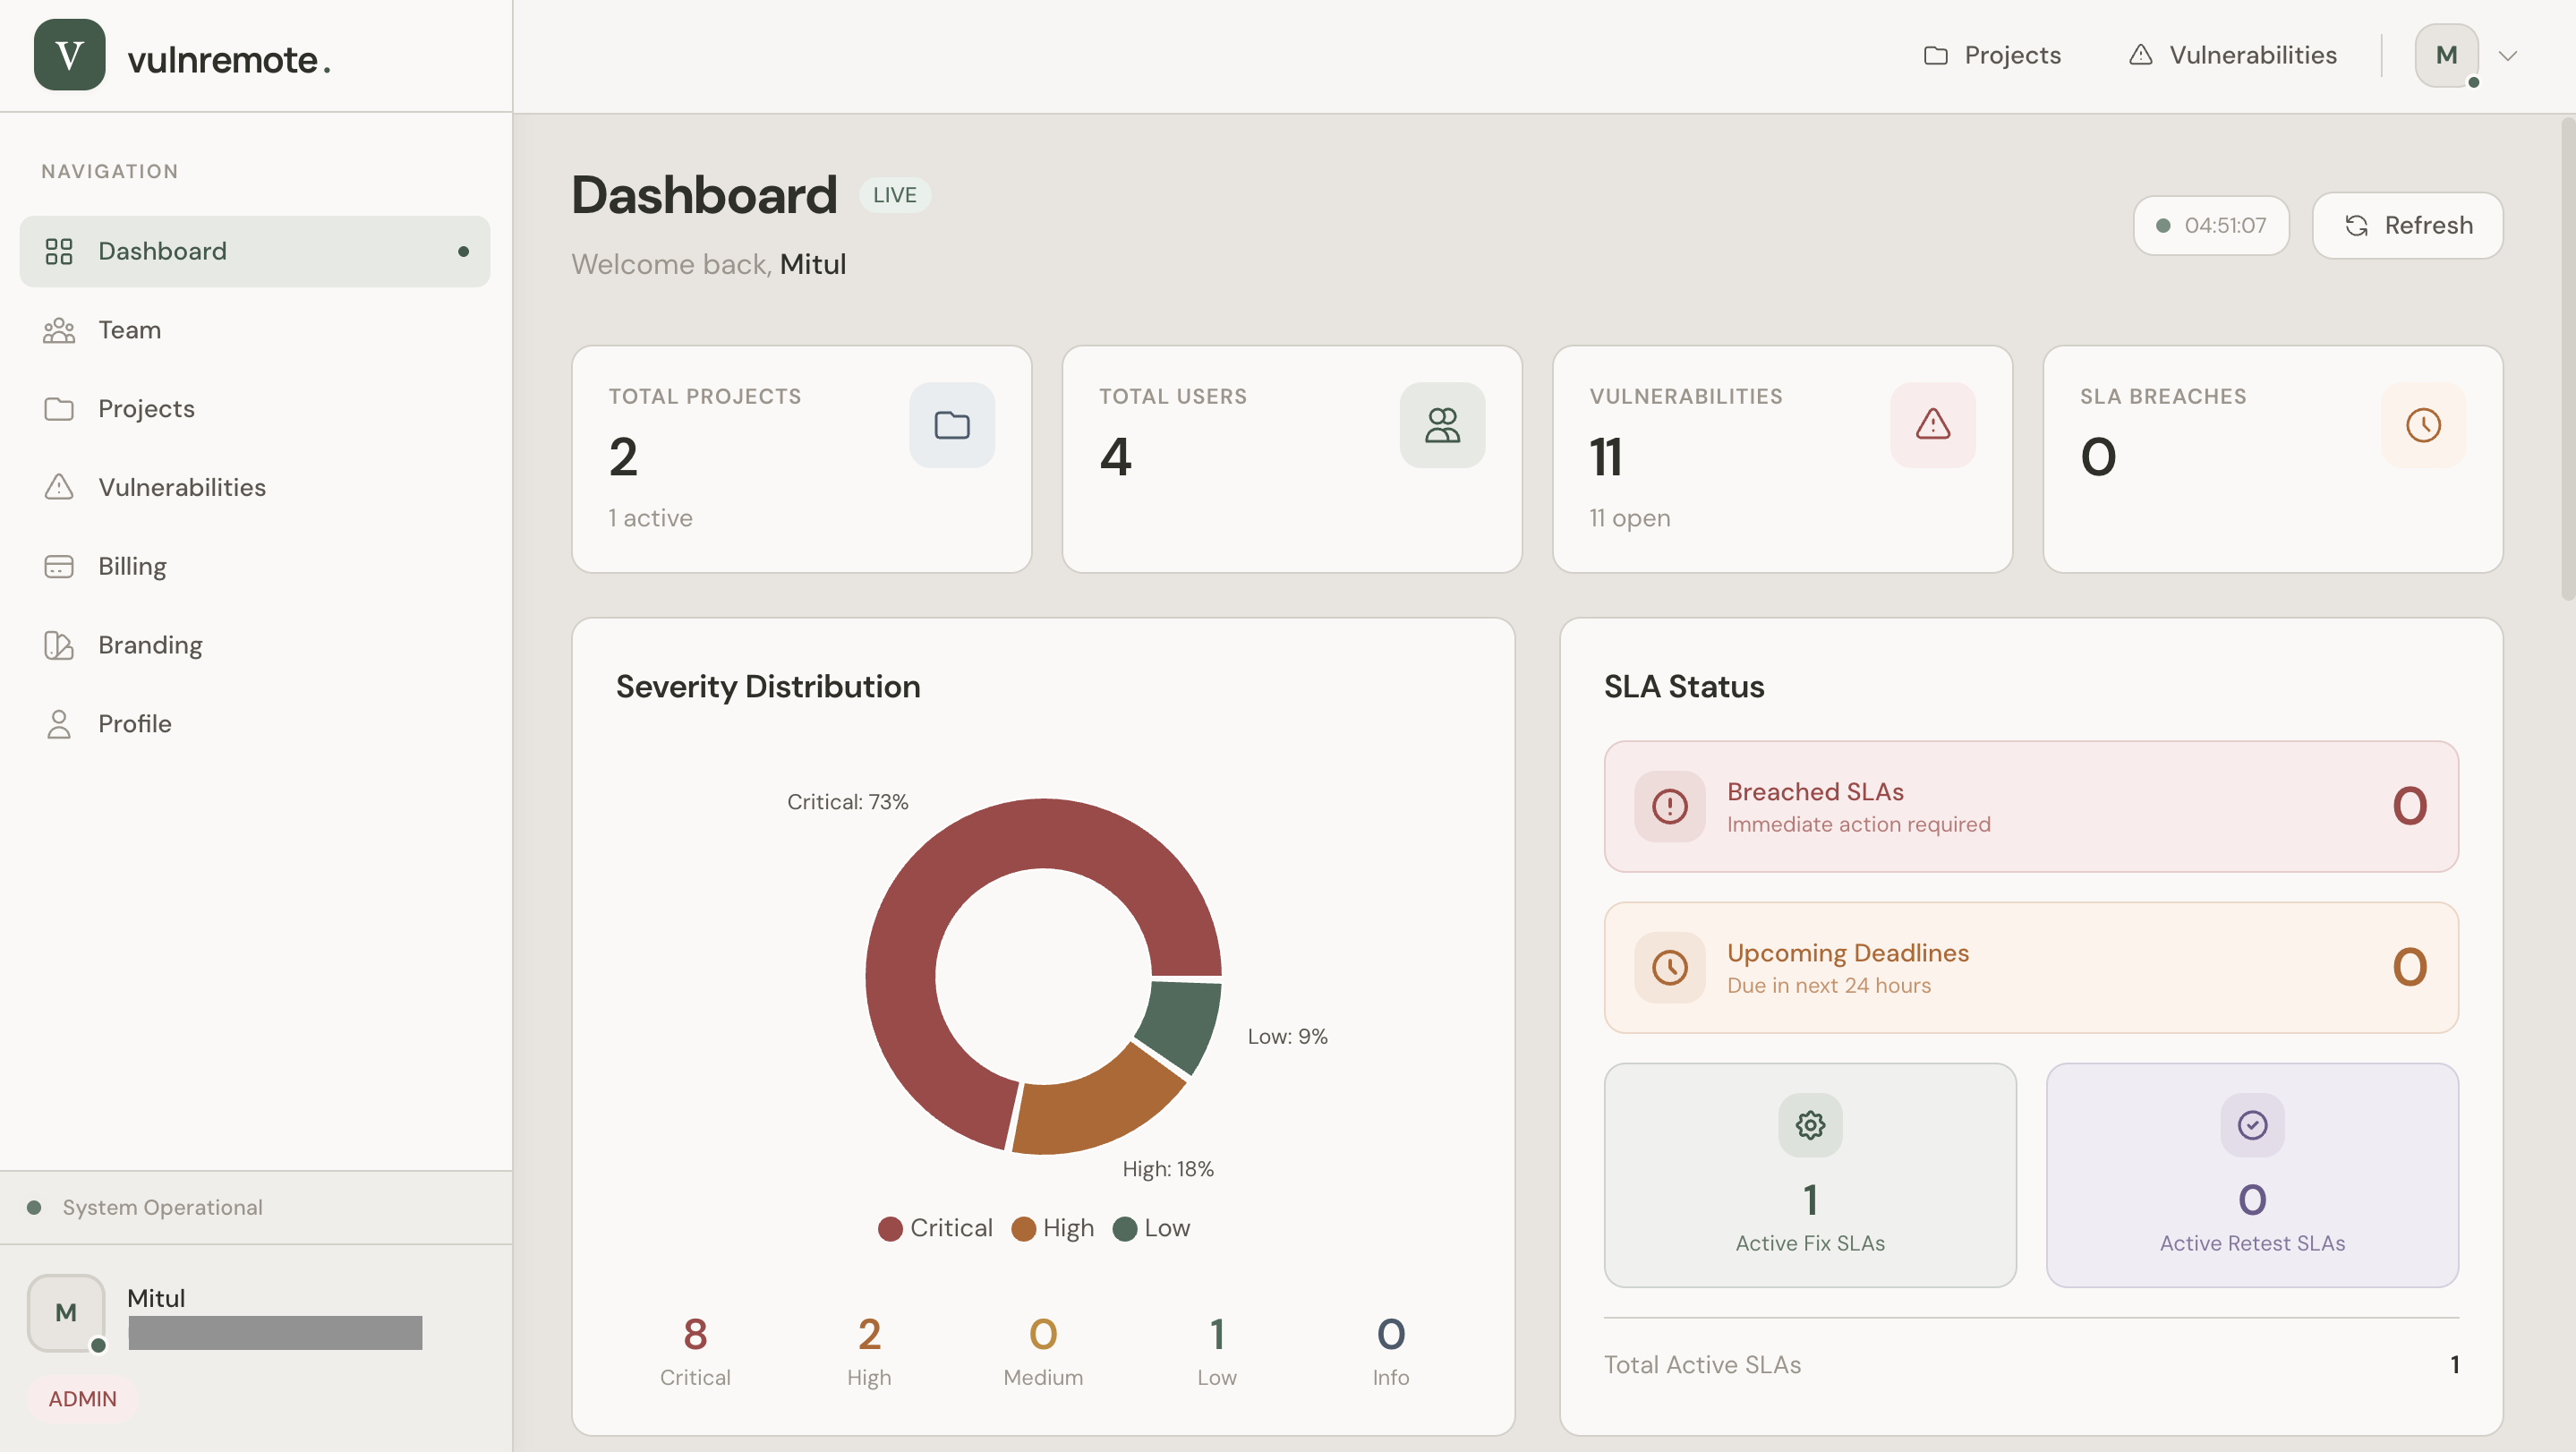The width and height of the screenshot is (2576, 1452).
Task: Click the Profile person icon in sidebar
Action: [59, 723]
